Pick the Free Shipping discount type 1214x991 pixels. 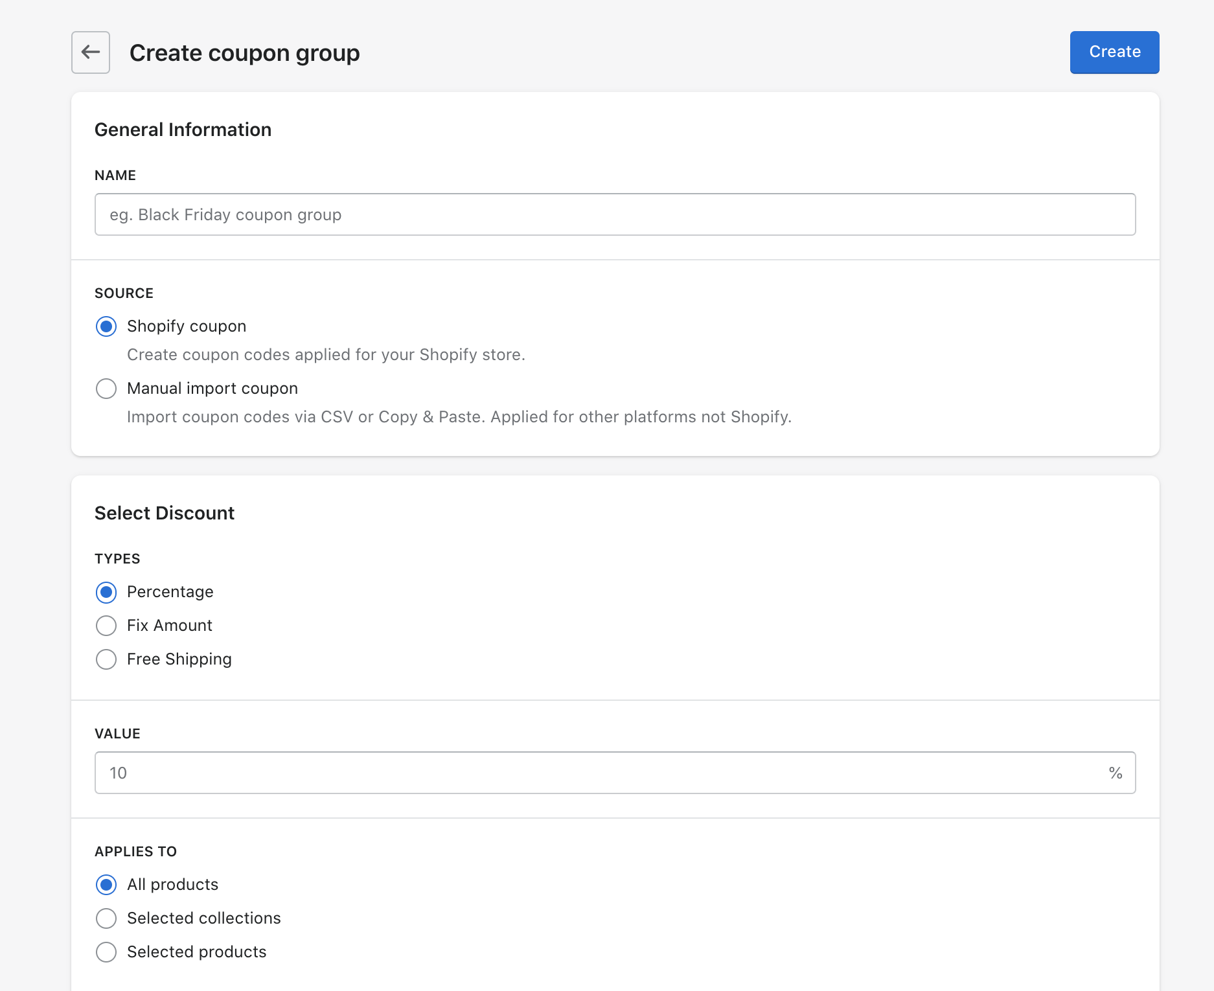(x=106, y=659)
